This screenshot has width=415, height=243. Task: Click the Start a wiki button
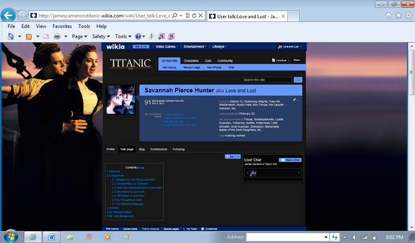(141, 47)
